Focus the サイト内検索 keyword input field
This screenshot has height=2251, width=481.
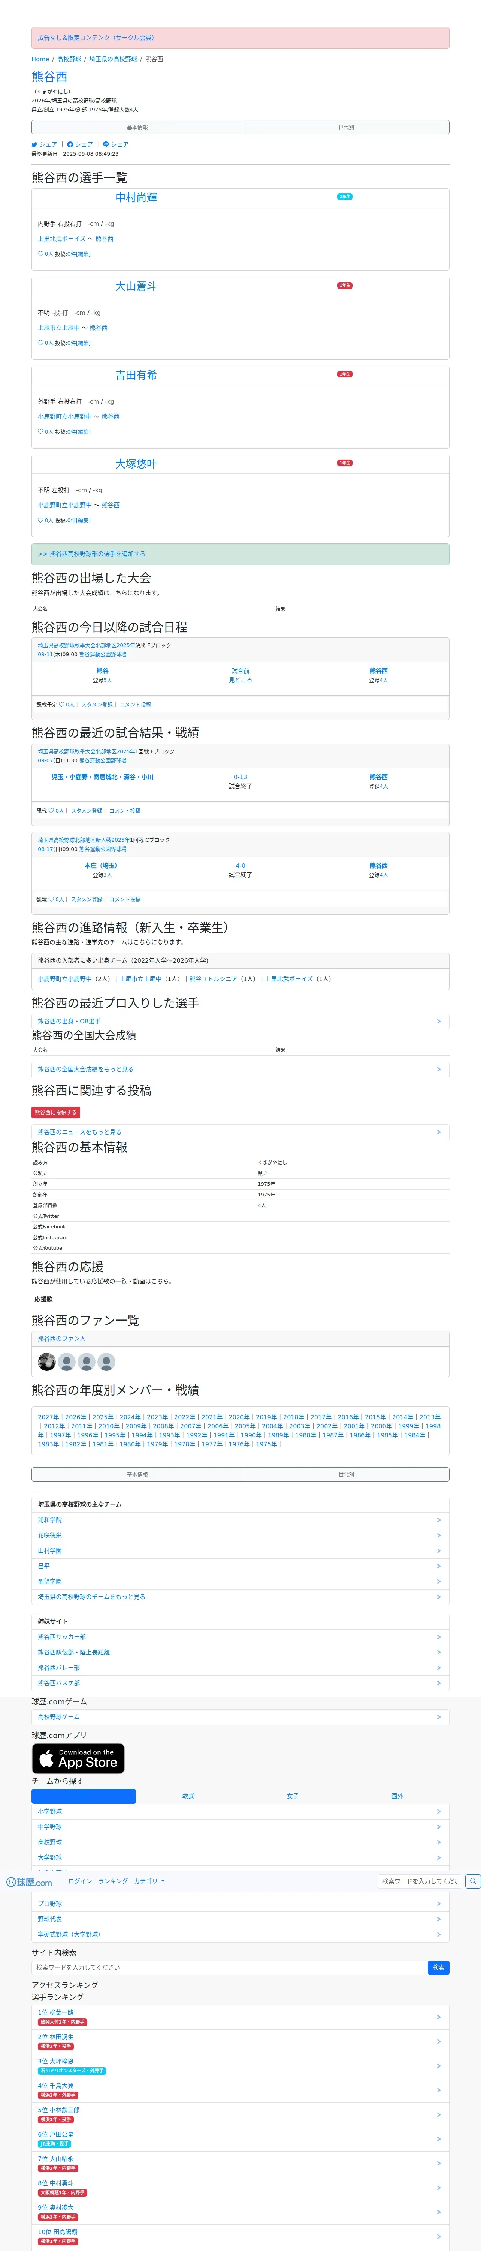[x=230, y=1968]
